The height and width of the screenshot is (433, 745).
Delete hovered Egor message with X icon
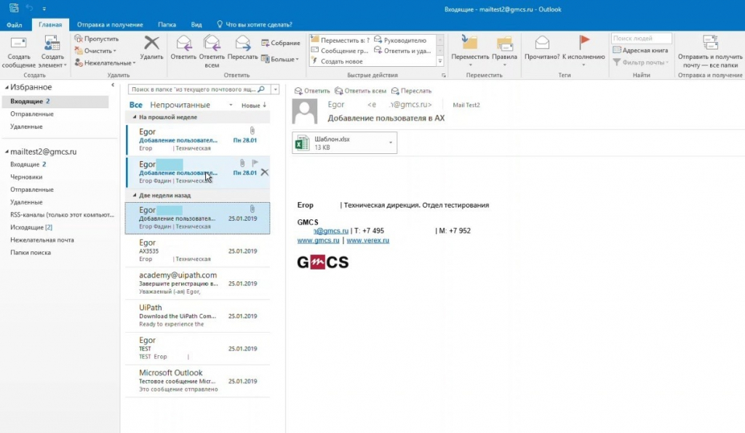(265, 173)
